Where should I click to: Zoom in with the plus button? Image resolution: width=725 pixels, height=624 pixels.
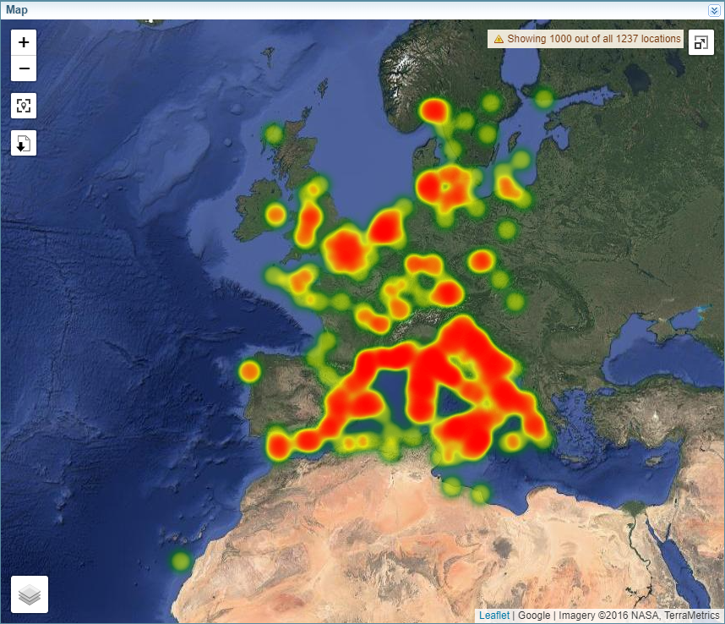(24, 42)
